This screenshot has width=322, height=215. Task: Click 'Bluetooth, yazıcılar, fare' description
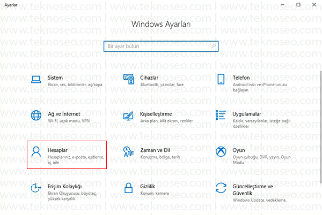coord(162,85)
